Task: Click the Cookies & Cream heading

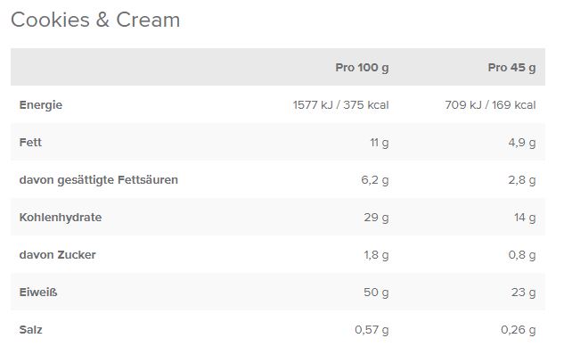Action: pyautogui.click(x=95, y=20)
